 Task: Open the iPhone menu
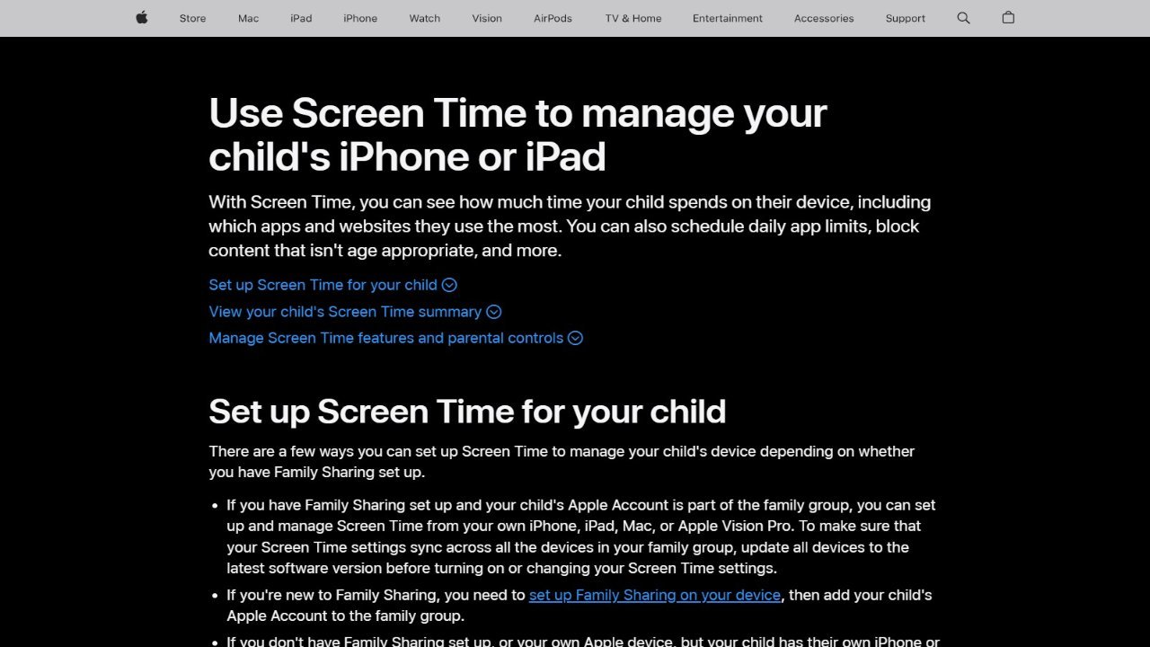click(x=360, y=18)
